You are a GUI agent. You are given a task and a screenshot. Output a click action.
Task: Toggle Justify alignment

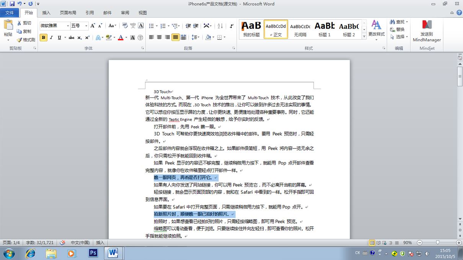[175, 37]
